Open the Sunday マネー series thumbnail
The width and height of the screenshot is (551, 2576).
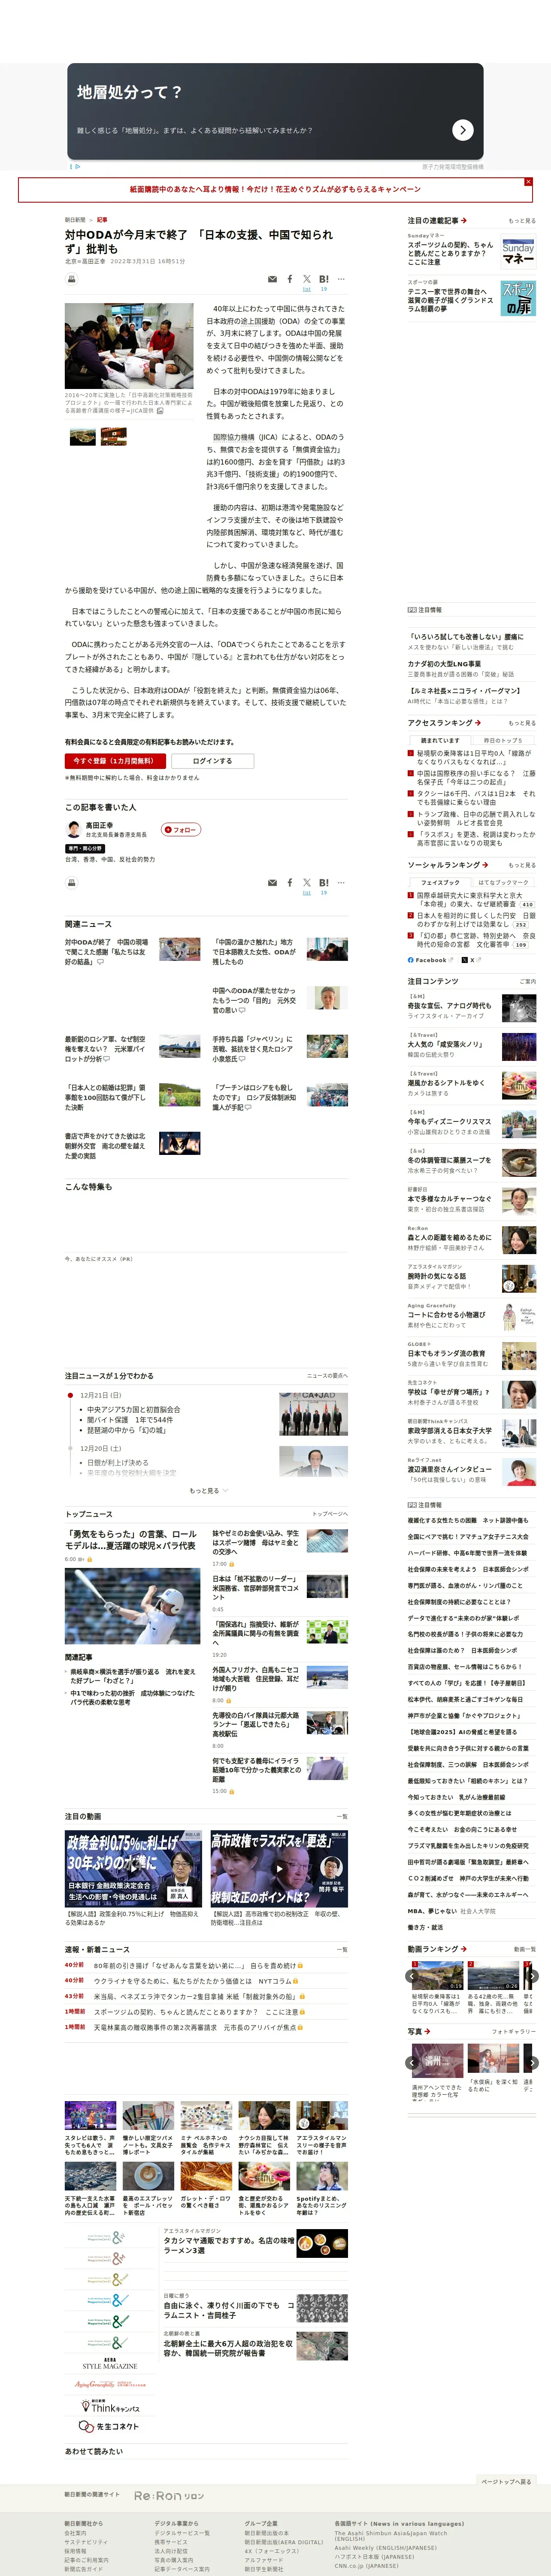pos(518,251)
